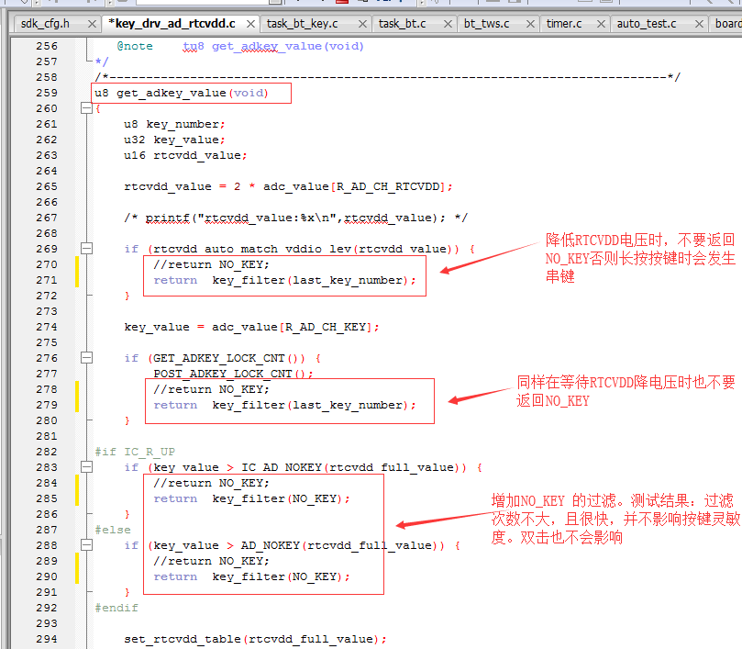742x649 pixels.
Task: Close the sdk_cfg.h tab
Action: coord(93,24)
